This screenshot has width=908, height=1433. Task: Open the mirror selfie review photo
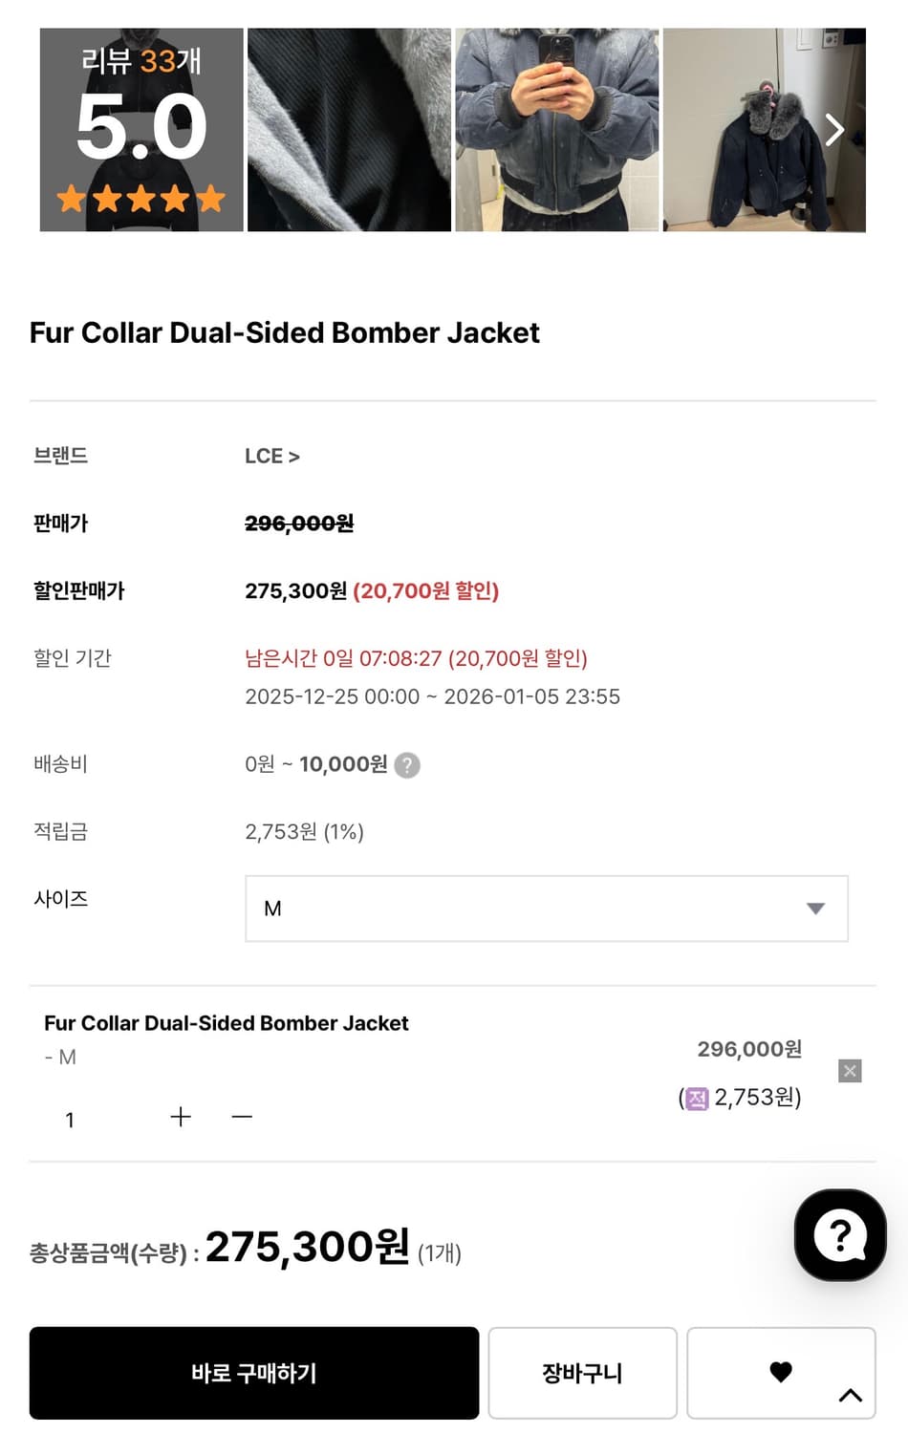557,130
